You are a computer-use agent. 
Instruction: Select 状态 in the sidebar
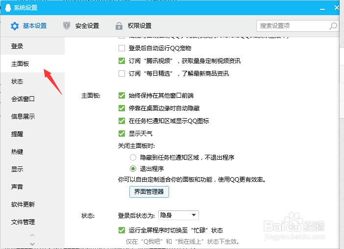pyautogui.click(x=32, y=82)
